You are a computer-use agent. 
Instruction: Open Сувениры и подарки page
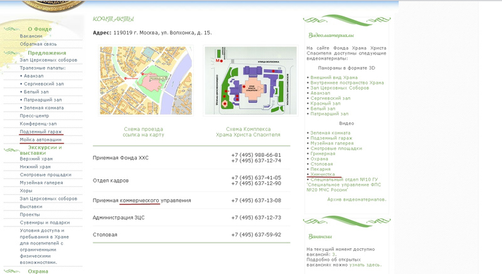pyautogui.click(x=45, y=223)
